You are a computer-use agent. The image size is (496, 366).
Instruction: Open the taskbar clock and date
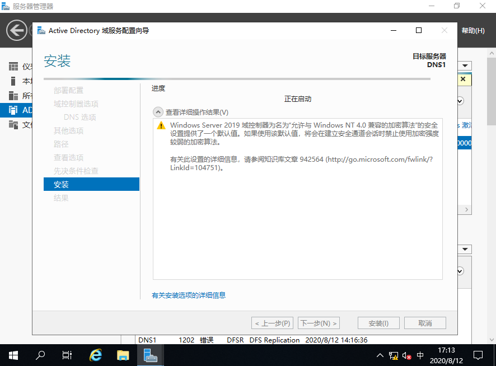pyautogui.click(x=446, y=355)
